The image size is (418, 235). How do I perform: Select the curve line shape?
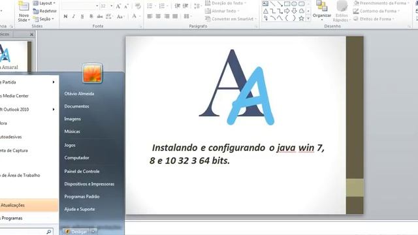pos(280,18)
